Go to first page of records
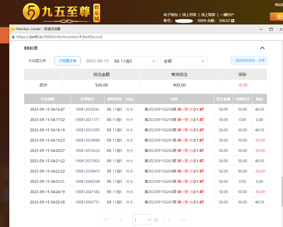Image resolution: width=283 pixels, height=227 pixels. coord(106,219)
